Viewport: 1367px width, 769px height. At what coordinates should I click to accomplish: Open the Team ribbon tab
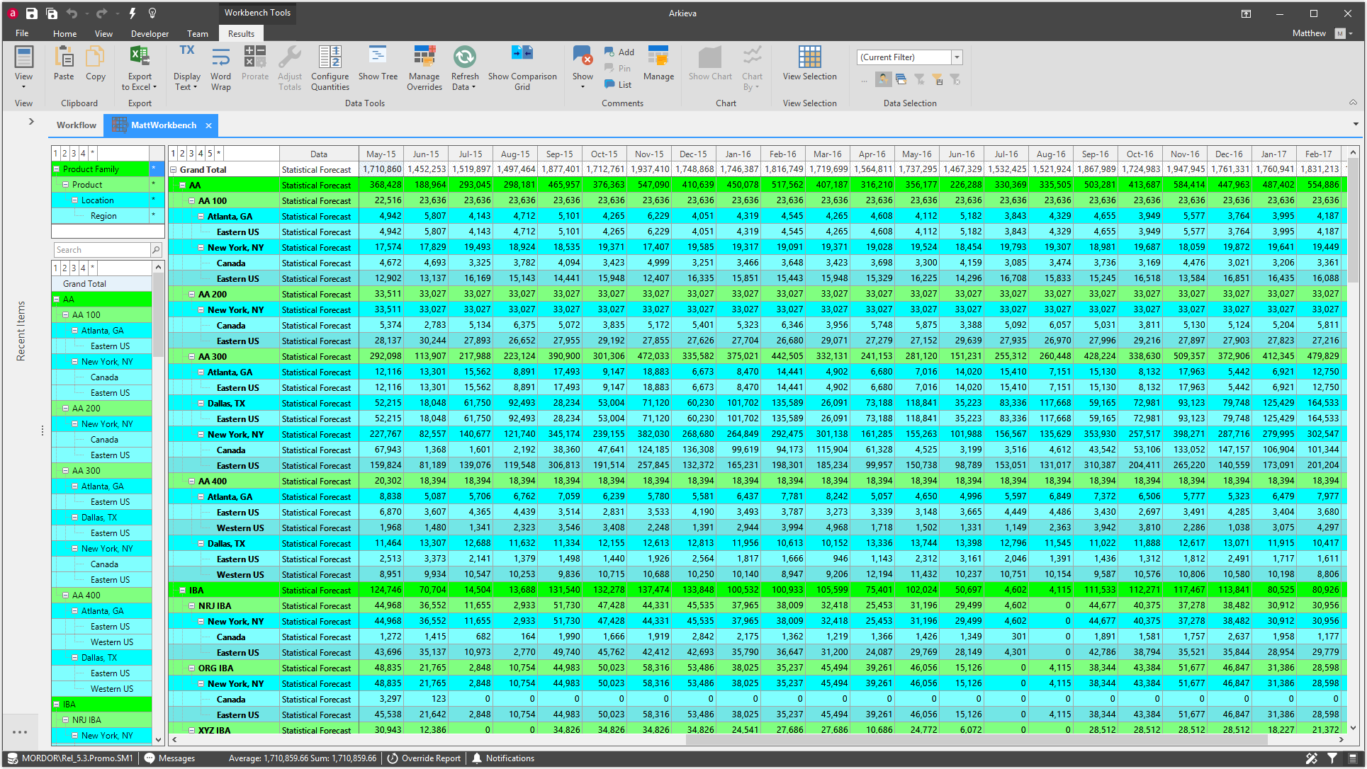198,33
